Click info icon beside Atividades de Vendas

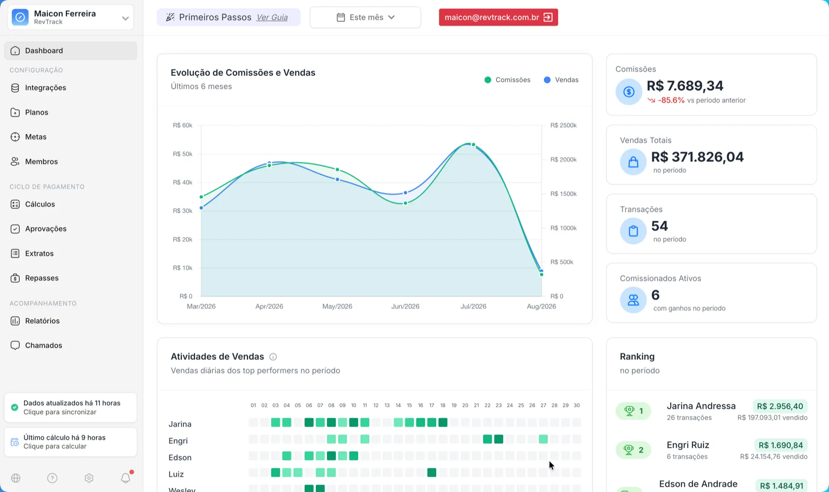click(x=273, y=357)
